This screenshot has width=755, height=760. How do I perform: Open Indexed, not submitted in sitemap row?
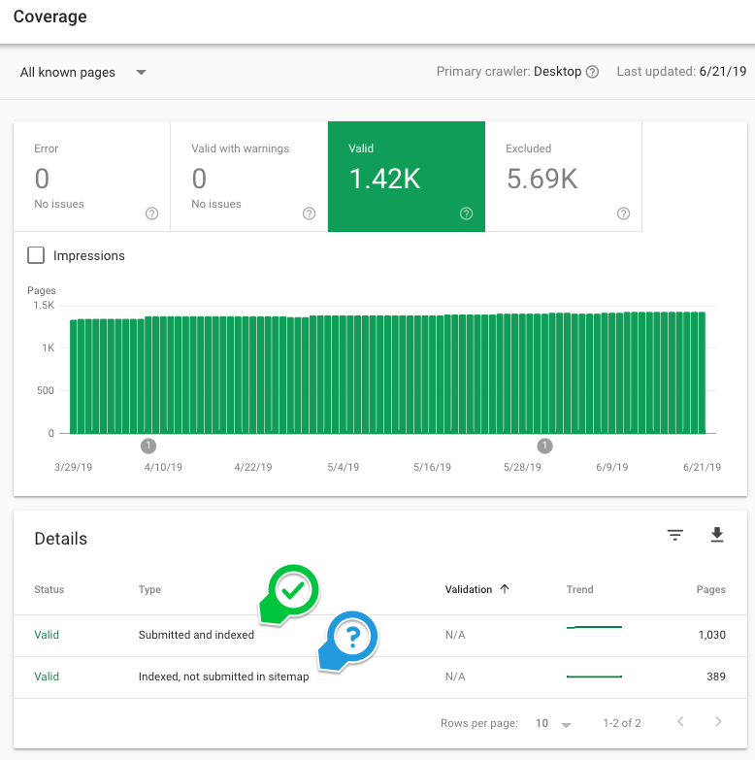pyautogui.click(x=380, y=677)
